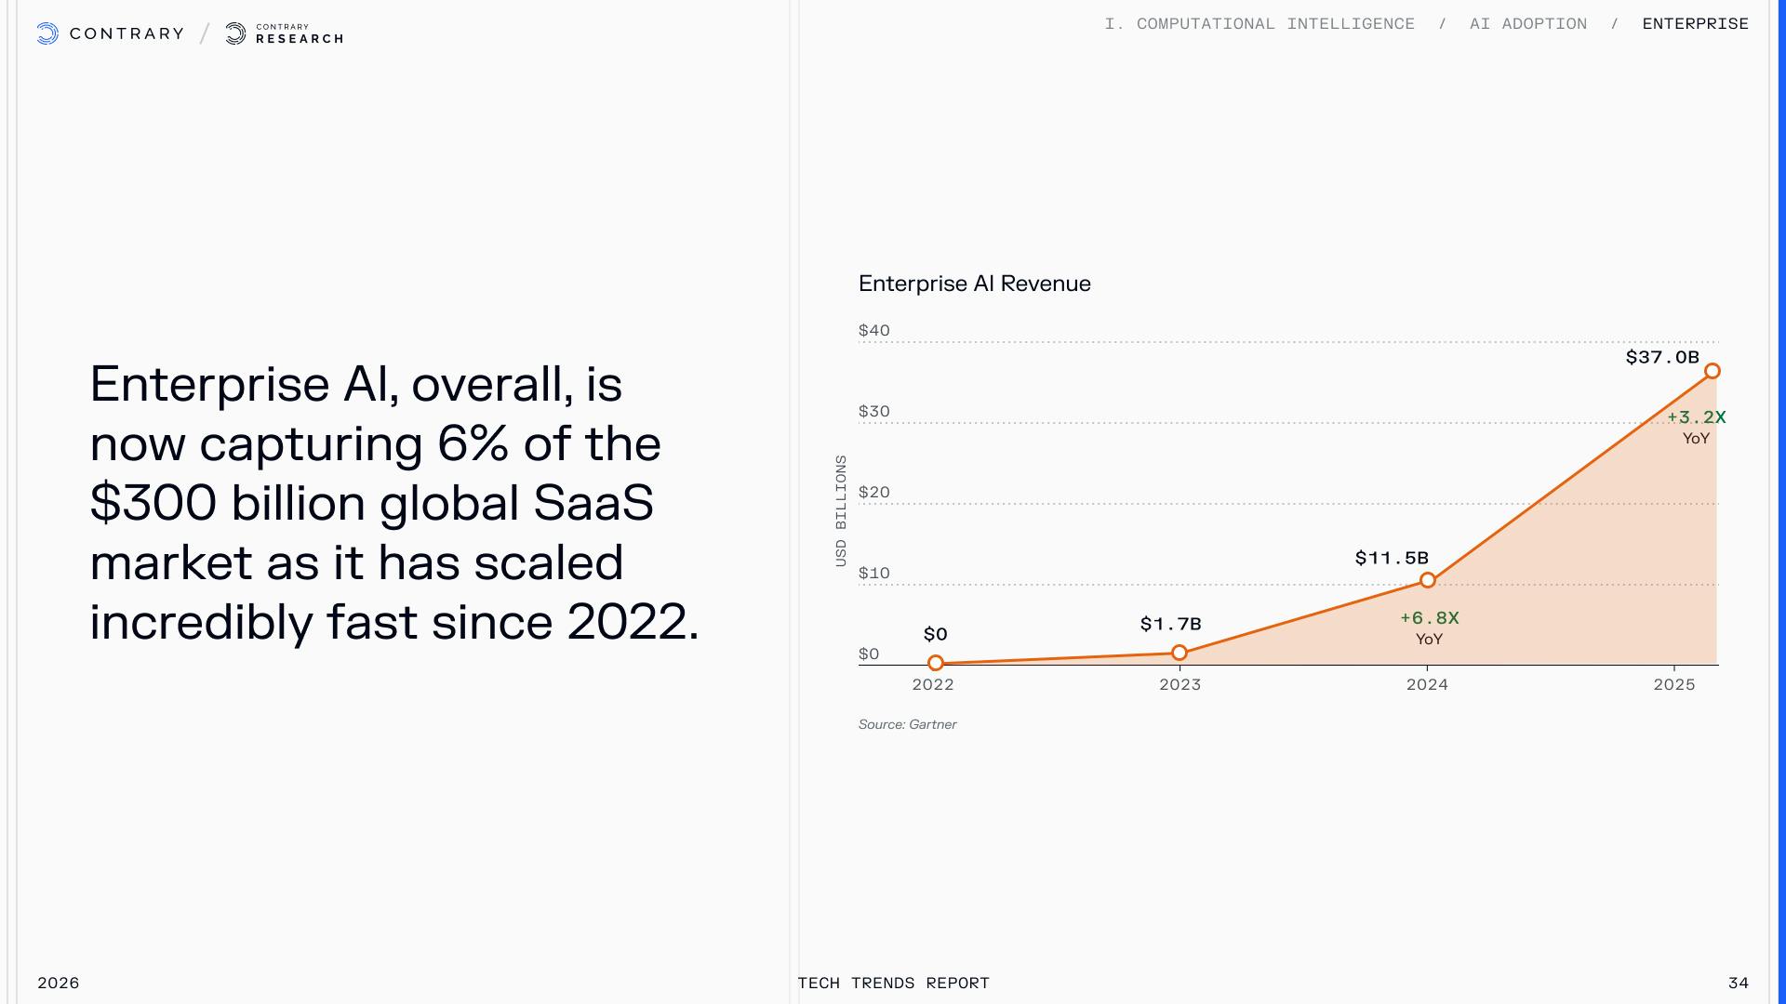Image resolution: width=1786 pixels, height=1004 pixels.
Task: Click the page number 34
Action: click(1738, 983)
